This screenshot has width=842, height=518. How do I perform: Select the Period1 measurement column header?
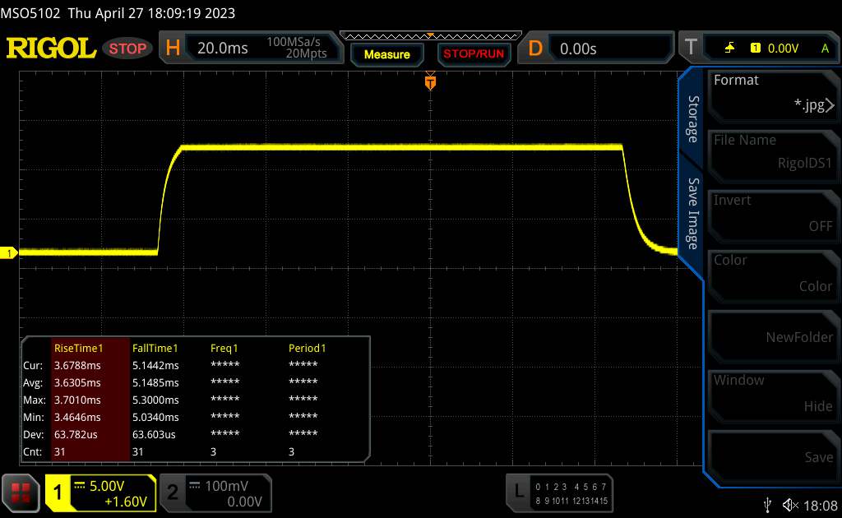pyautogui.click(x=308, y=348)
